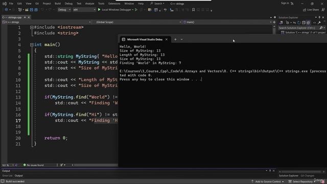Open the debug console tab list chevron

[182, 39]
